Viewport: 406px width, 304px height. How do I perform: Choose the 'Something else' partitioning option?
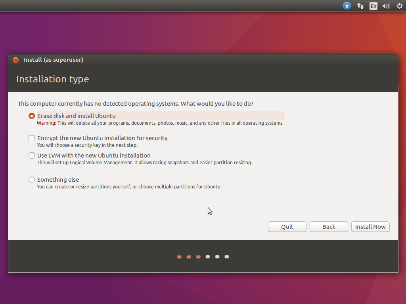pyautogui.click(x=31, y=179)
